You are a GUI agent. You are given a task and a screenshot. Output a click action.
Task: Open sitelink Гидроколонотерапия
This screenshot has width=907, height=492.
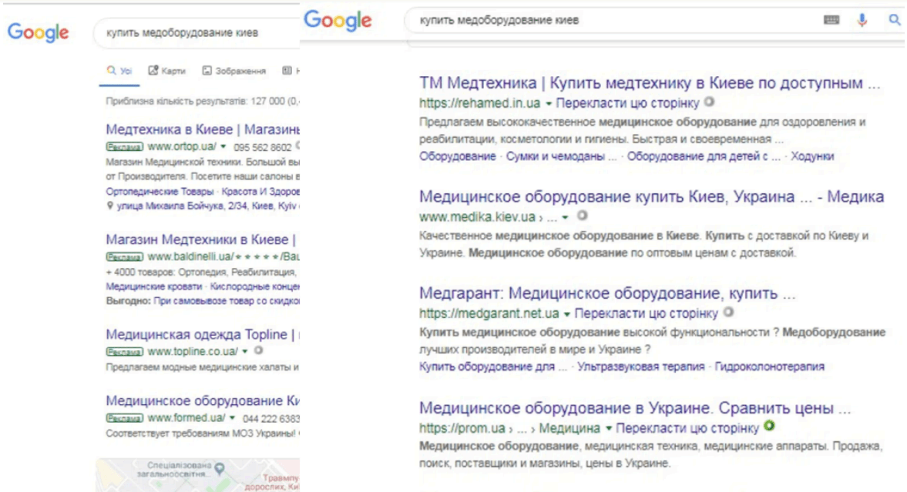(769, 366)
